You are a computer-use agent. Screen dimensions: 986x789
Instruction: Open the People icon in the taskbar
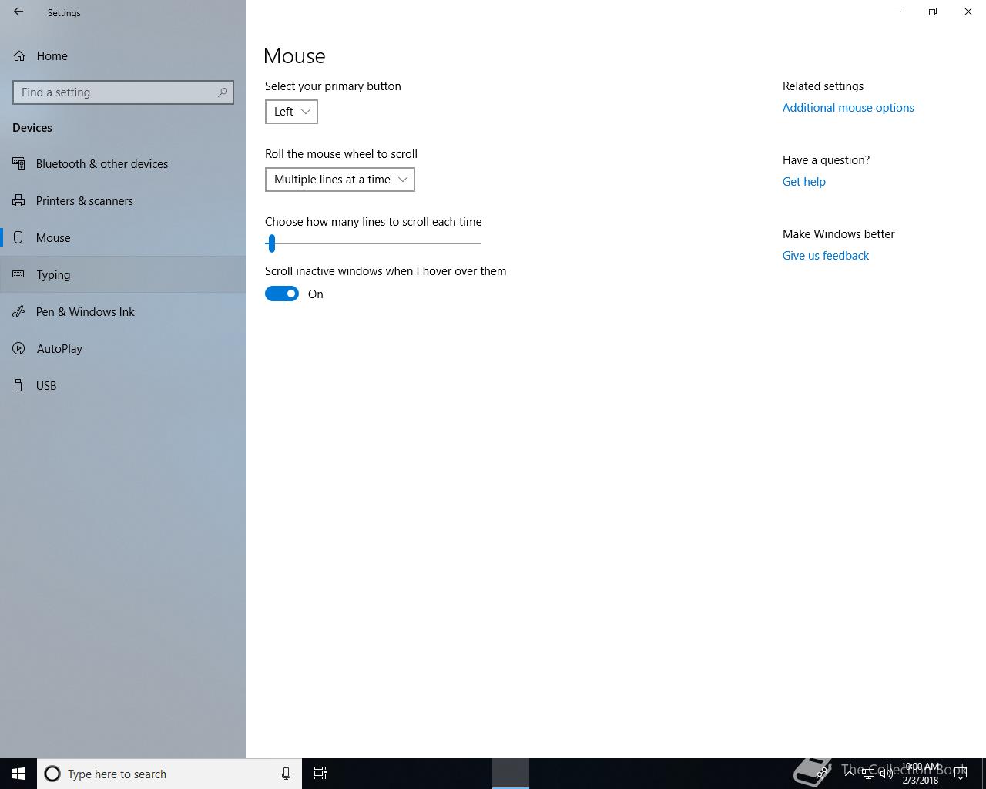(822, 774)
